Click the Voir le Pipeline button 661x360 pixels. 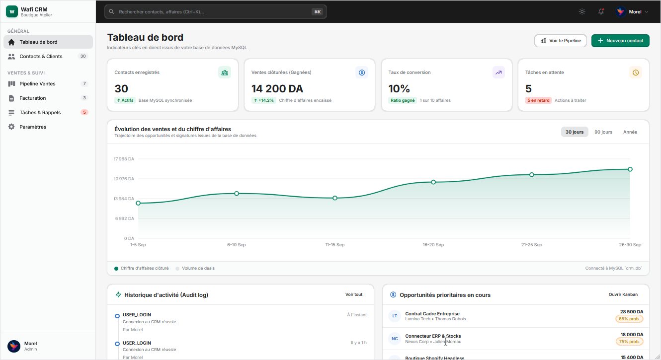point(561,41)
